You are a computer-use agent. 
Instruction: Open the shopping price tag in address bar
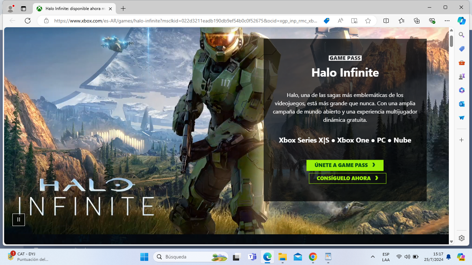tap(326, 21)
